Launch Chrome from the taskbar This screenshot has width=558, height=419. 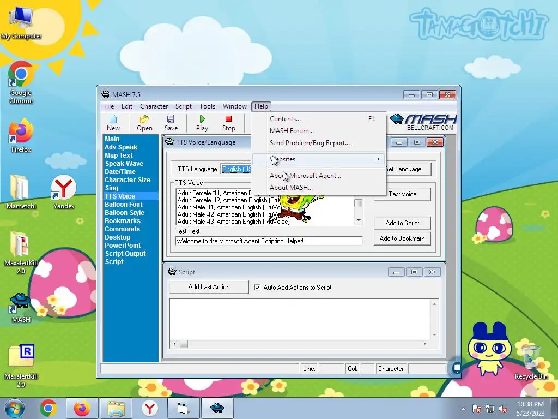pos(48,408)
